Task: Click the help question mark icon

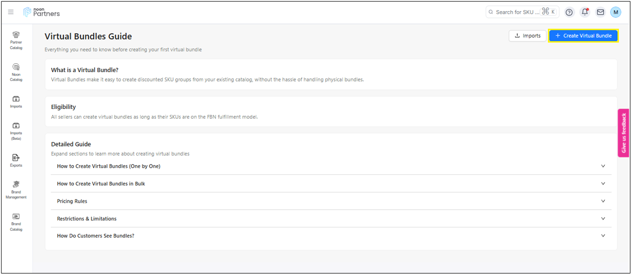Action: 569,12
